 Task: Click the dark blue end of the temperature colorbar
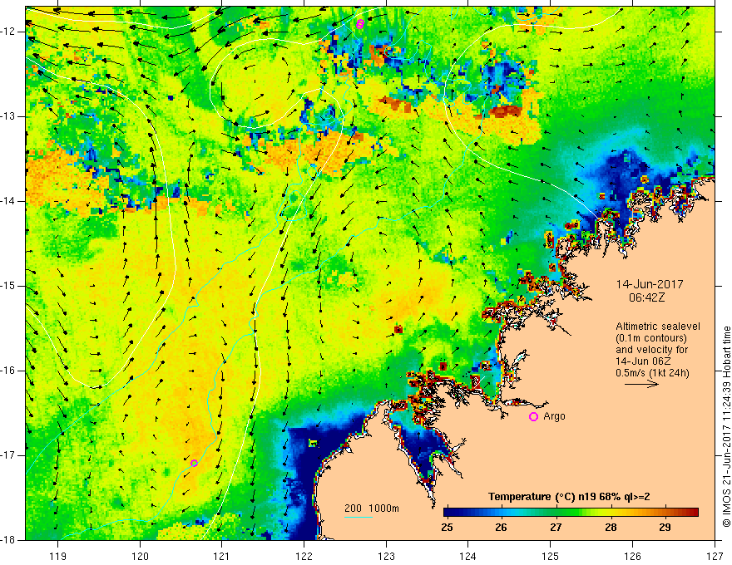pyautogui.click(x=451, y=513)
